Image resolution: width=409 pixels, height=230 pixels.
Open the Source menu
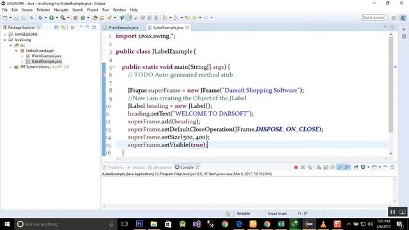coord(27,10)
